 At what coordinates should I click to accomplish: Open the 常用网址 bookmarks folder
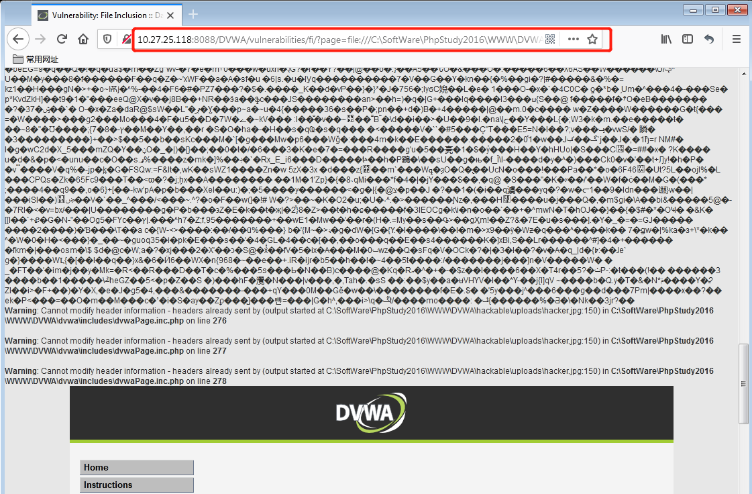(36, 59)
